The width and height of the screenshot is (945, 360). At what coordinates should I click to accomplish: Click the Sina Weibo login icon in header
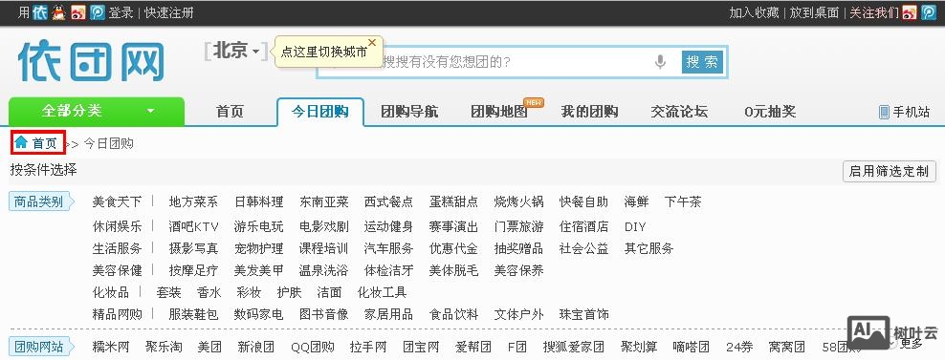coord(78,12)
